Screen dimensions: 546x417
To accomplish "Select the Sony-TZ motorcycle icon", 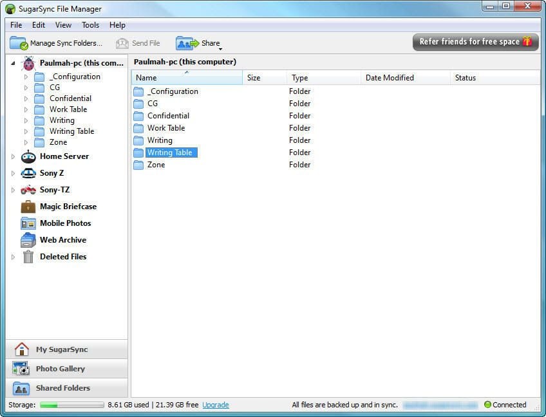I will (28, 190).
